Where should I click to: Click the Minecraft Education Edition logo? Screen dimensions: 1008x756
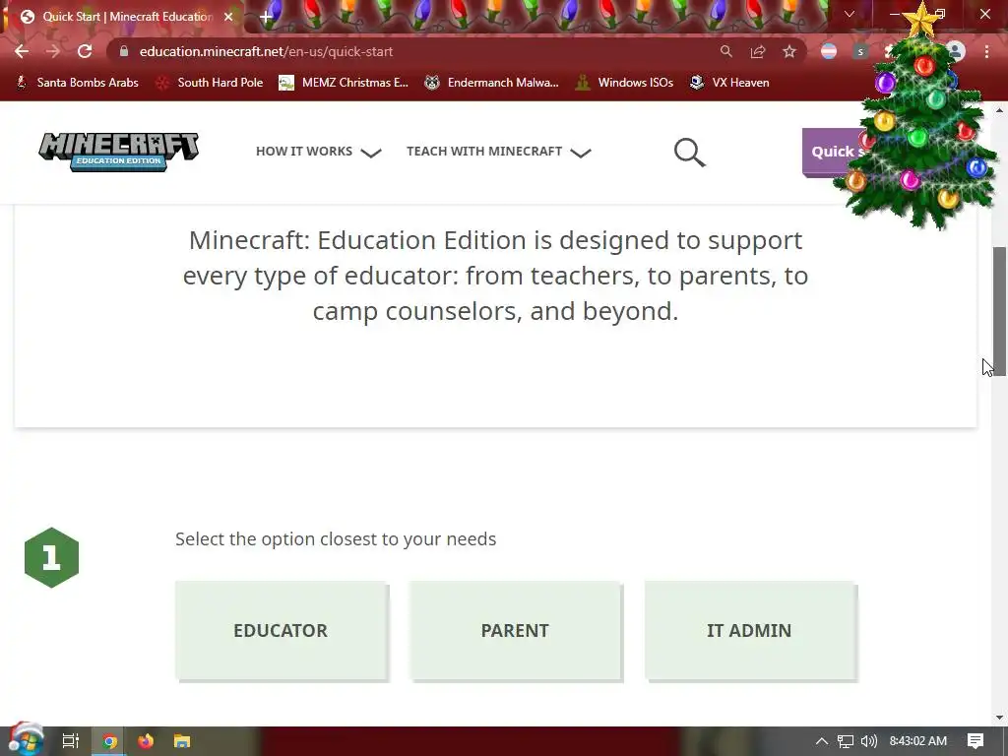point(119,152)
